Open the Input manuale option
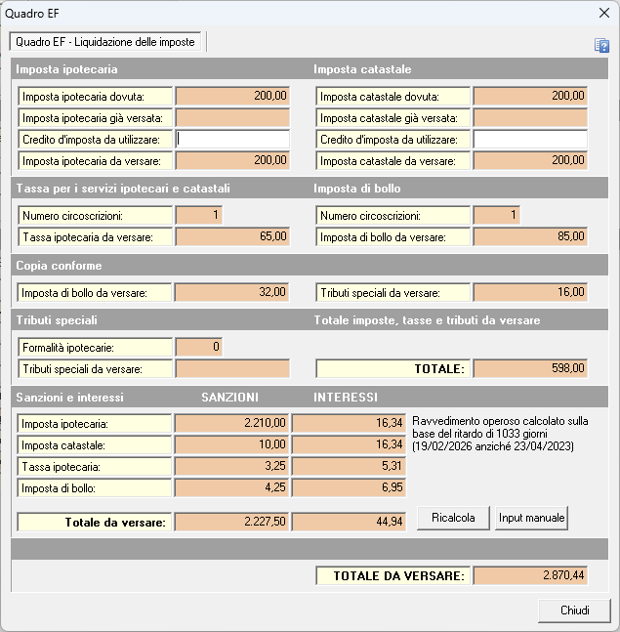The image size is (620, 632). (x=531, y=518)
